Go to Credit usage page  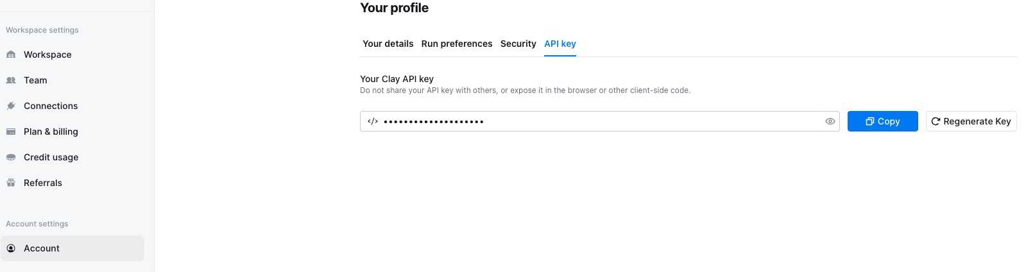tap(73, 157)
